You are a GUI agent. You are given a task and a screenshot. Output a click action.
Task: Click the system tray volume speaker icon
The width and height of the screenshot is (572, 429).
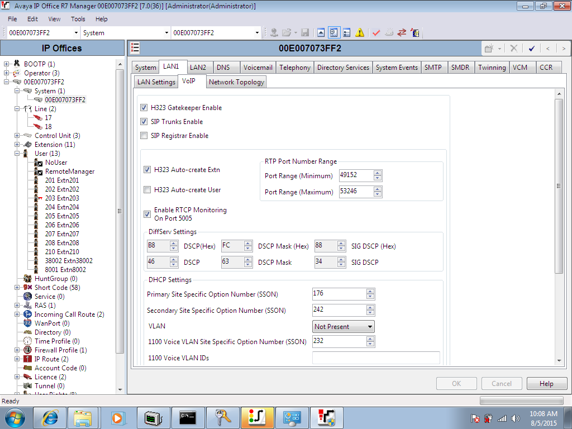pos(516,418)
